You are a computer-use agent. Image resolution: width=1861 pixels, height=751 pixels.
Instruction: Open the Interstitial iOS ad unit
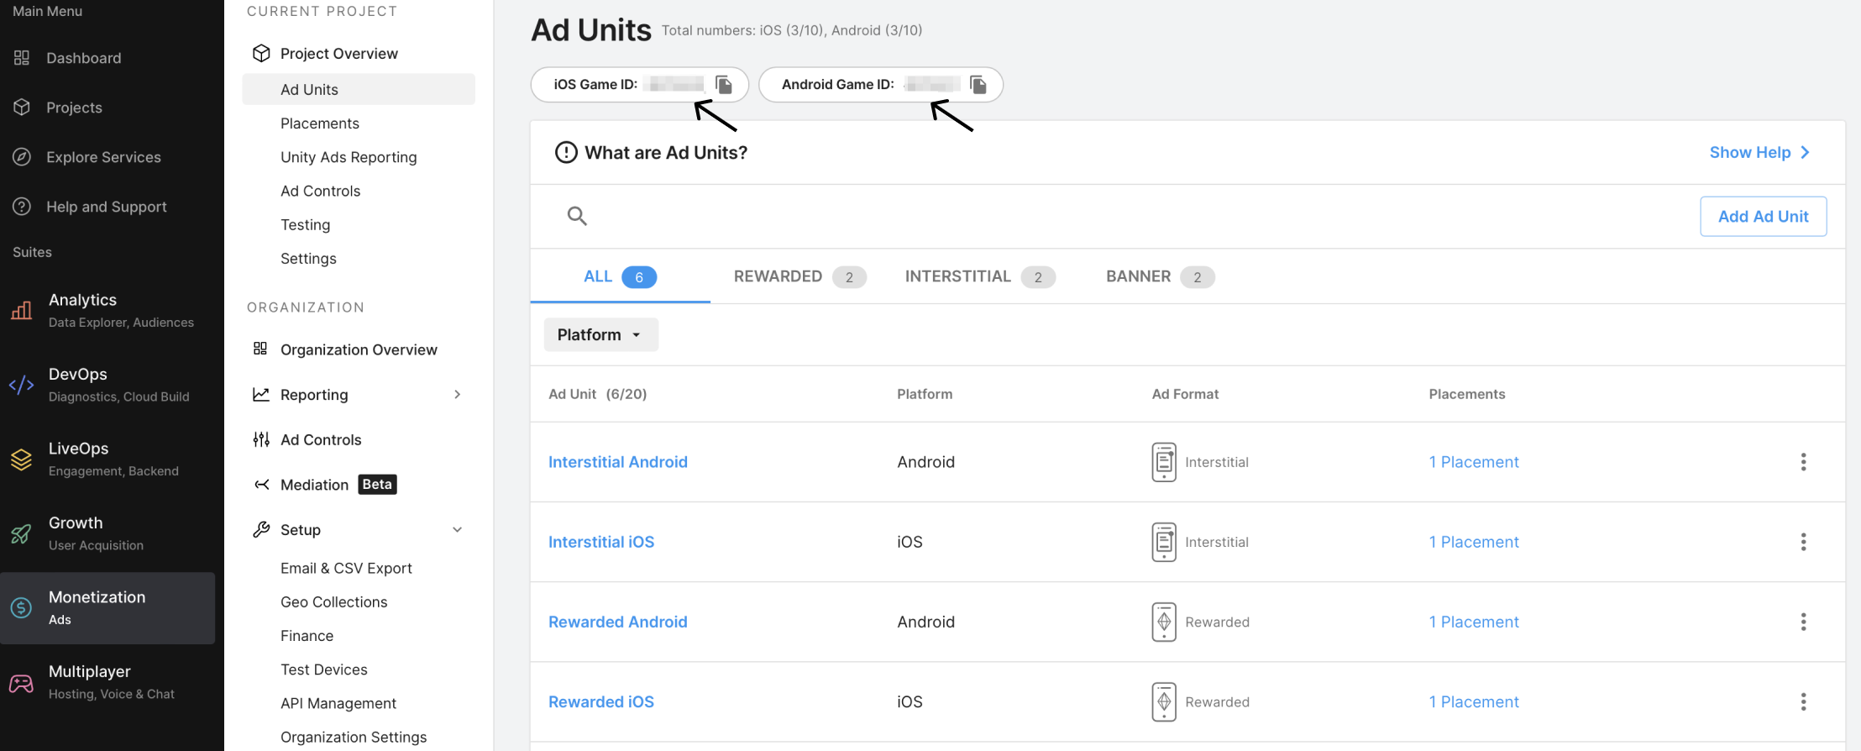coord(600,542)
